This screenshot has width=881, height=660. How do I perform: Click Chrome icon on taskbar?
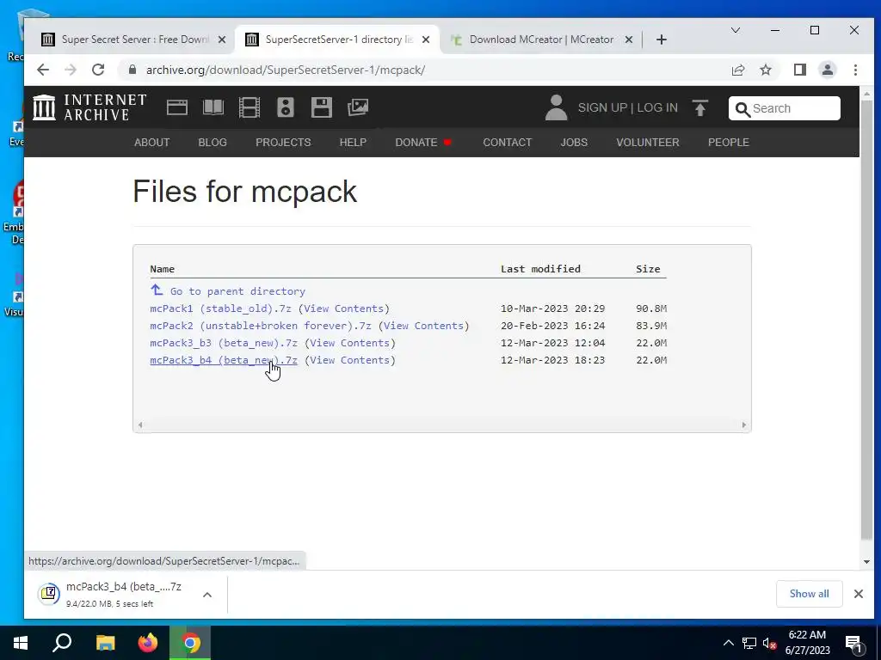click(x=190, y=643)
